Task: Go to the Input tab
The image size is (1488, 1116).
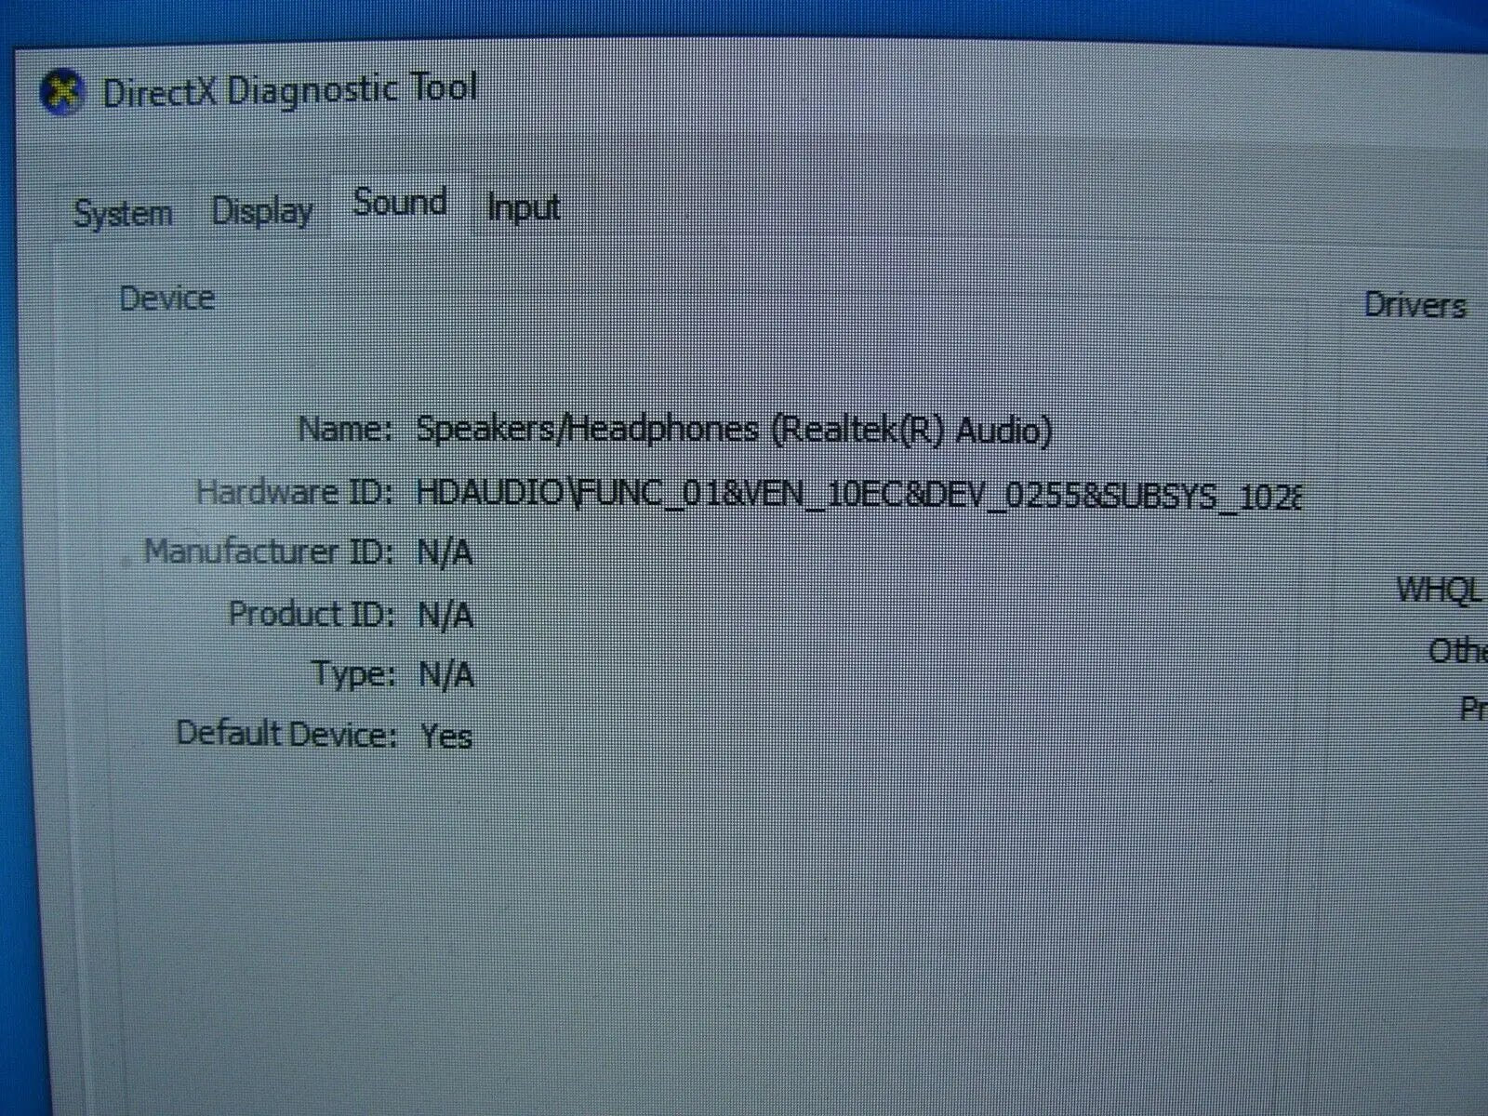Action: 524,206
